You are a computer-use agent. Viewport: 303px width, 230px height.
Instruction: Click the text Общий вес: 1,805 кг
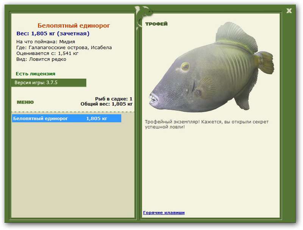(106, 104)
